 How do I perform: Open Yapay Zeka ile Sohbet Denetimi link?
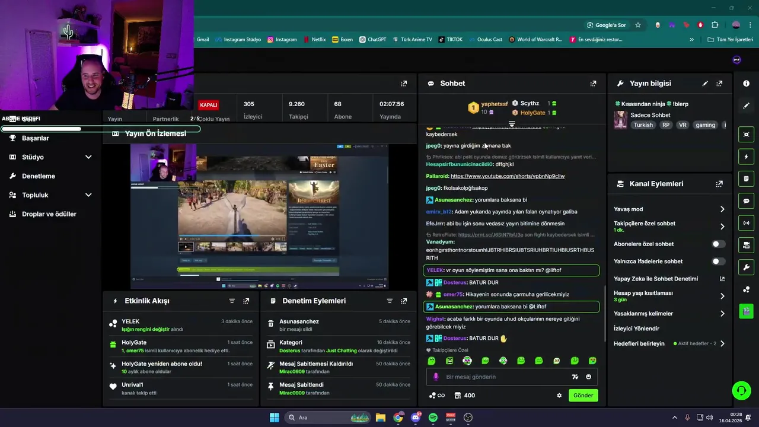coord(669,279)
